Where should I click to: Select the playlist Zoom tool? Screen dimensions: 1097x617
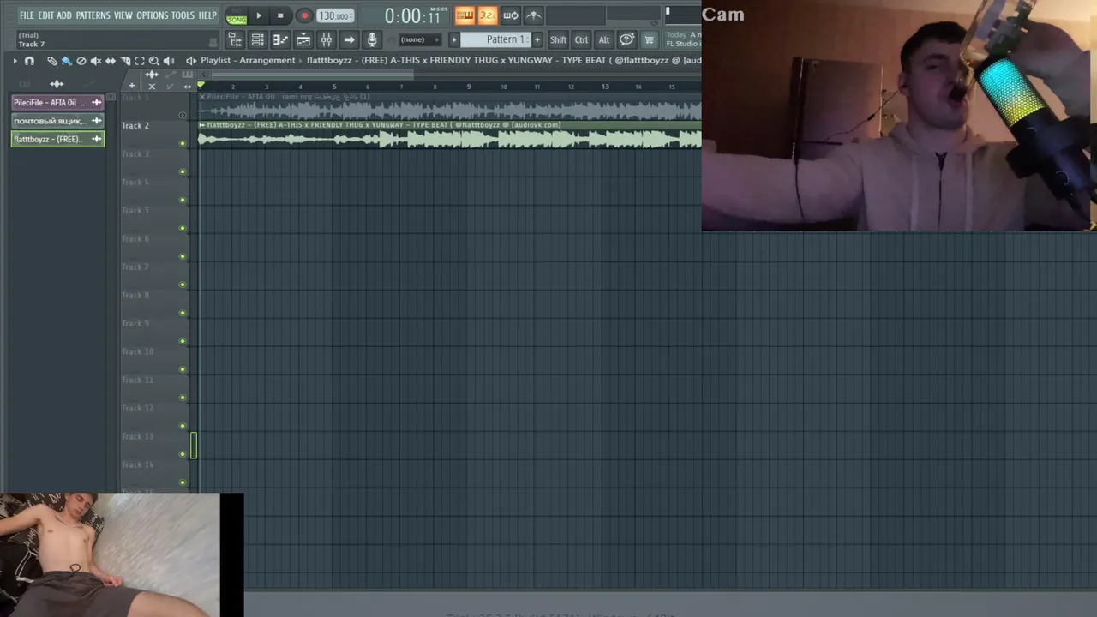(x=154, y=61)
